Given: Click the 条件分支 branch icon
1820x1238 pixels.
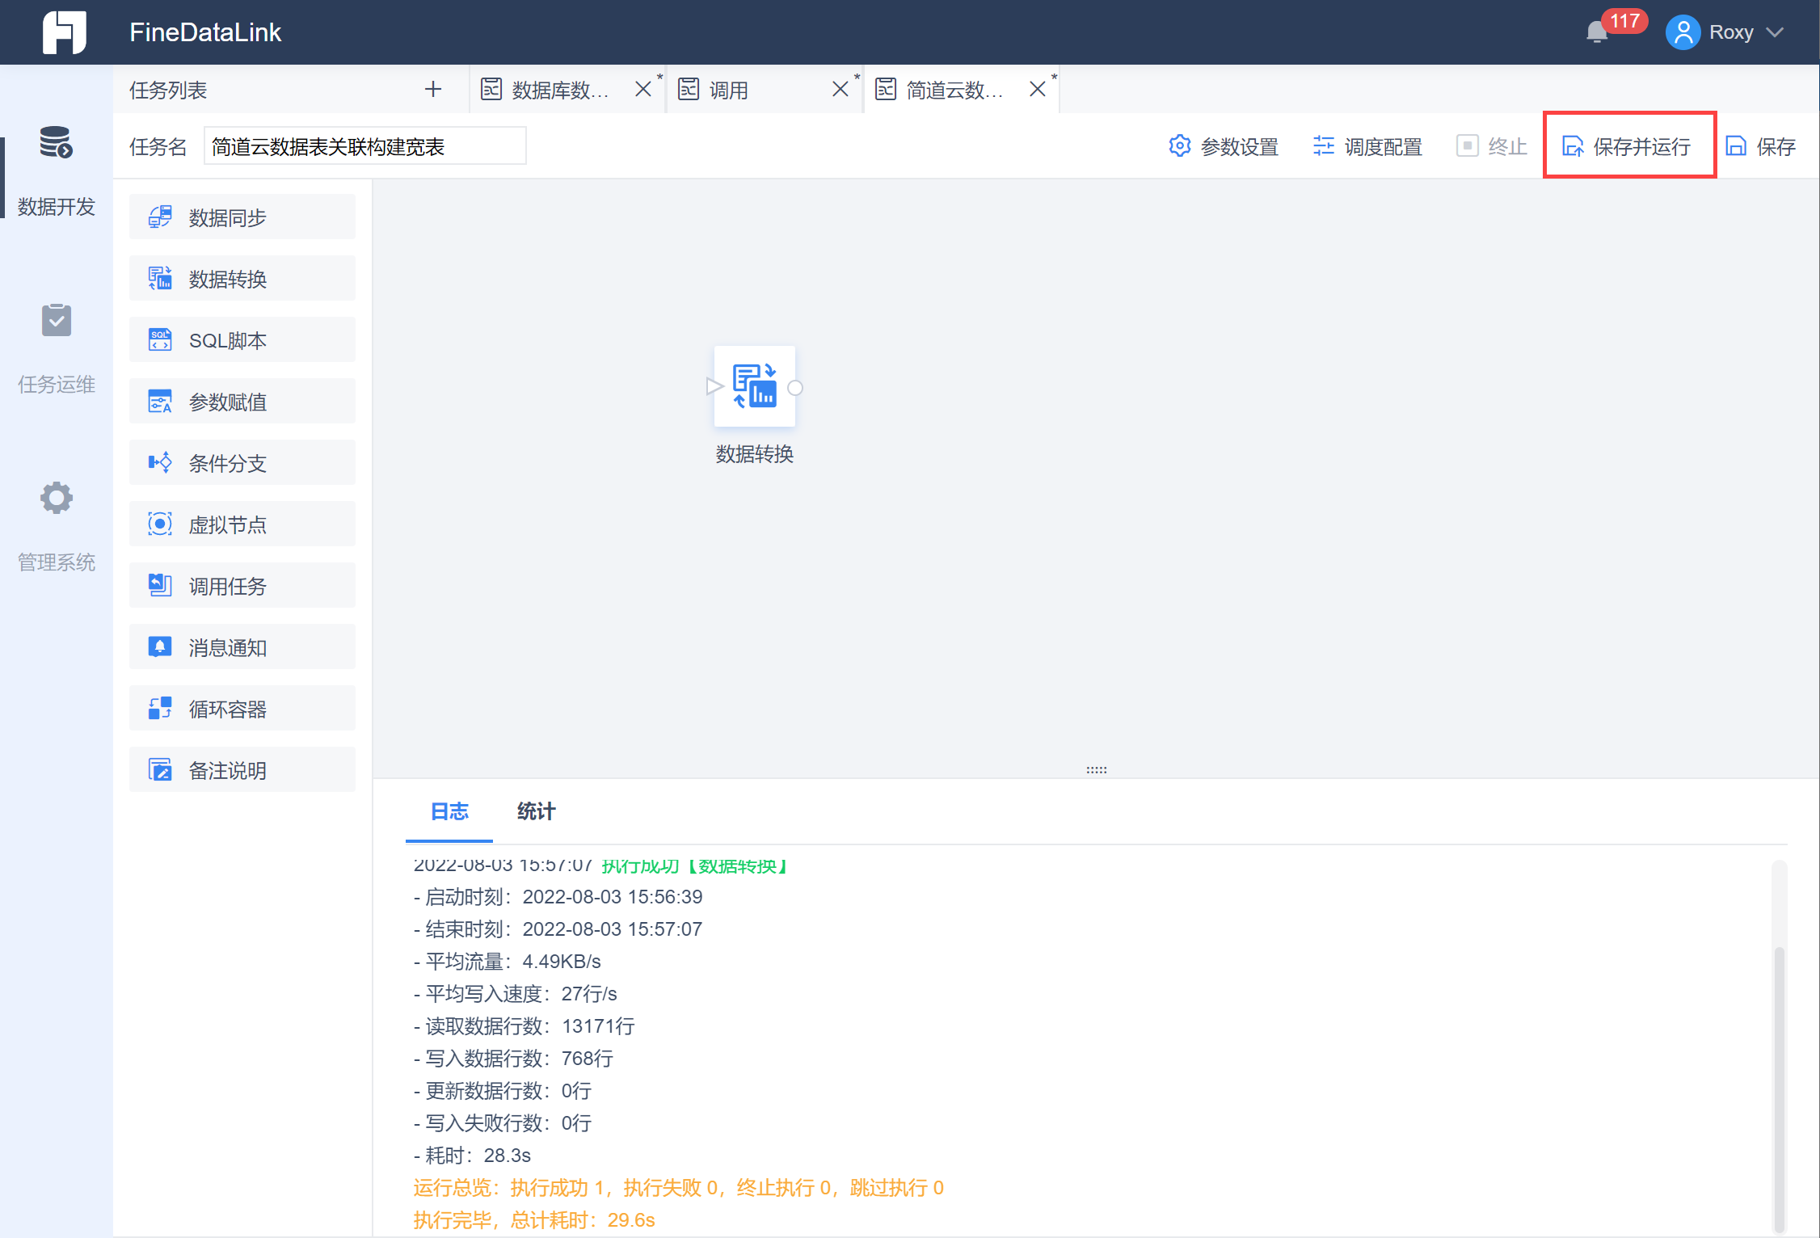Looking at the screenshot, I should coord(160,462).
